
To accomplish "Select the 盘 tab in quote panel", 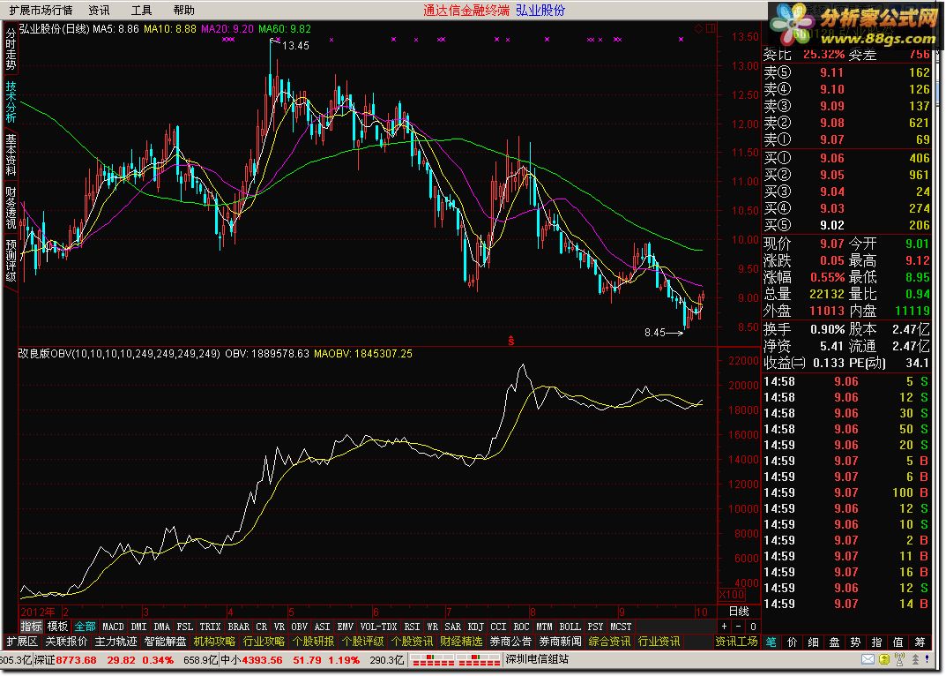I will 834,642.
